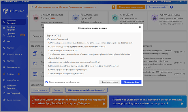Click the Chuhai2345 globe card icon
The height and width of the screenshot is (112, 188).
tap(115, 18)
